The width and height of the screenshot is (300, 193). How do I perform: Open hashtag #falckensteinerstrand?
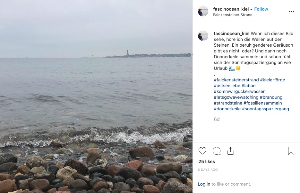tap(236, 80)
